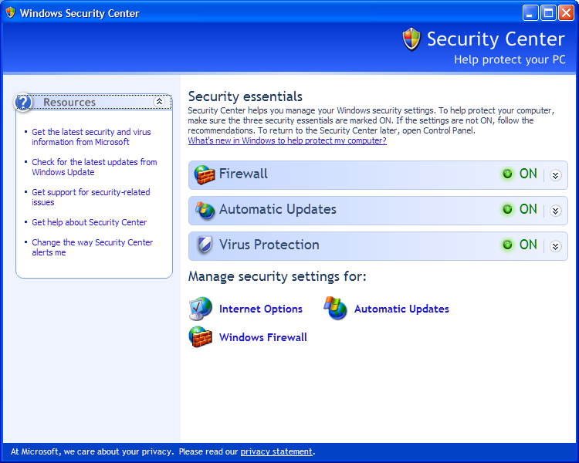Click the Resources panel title
Screen dimensions: 579x463
[x=69, y=103]
